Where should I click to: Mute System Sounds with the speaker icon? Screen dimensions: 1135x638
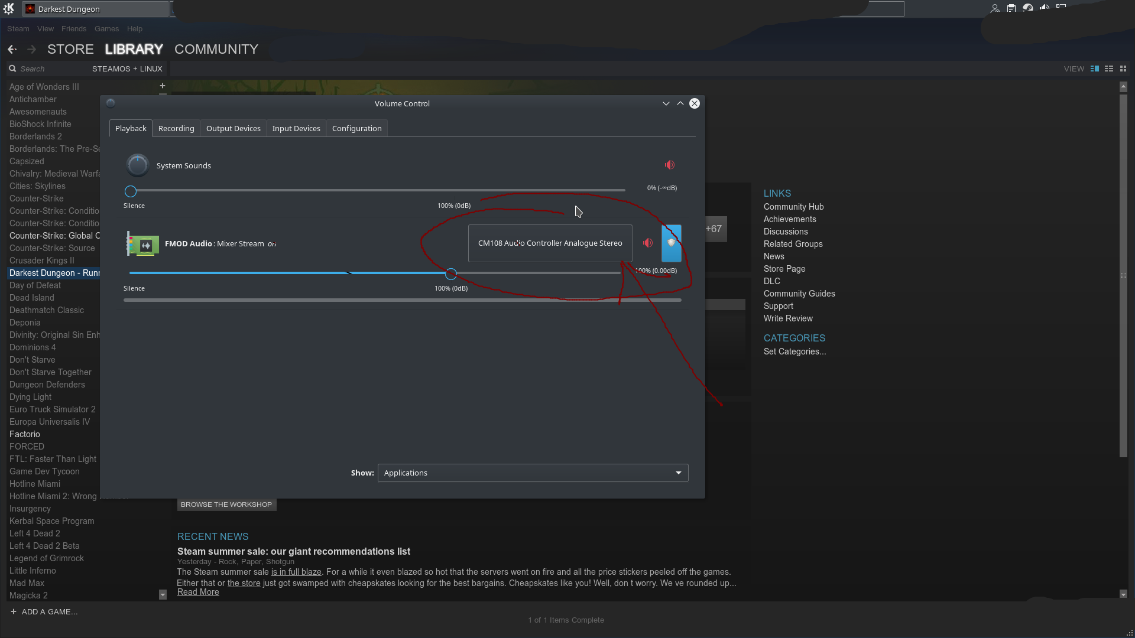point(670,165)
